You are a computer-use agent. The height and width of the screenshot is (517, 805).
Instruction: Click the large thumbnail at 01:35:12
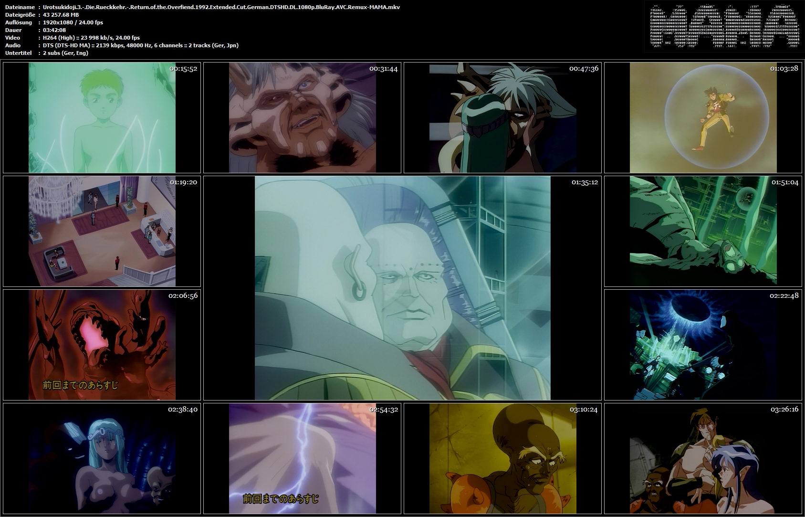tap(402, 288)
